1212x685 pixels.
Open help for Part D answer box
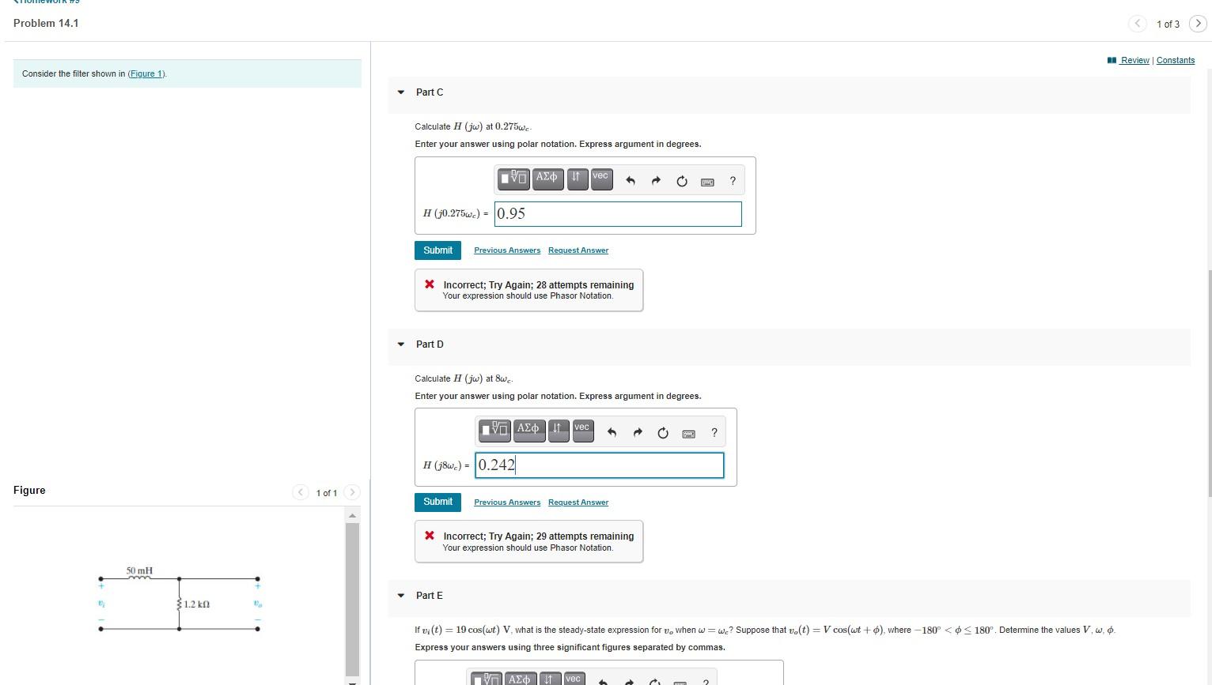[x=714, y=432]
